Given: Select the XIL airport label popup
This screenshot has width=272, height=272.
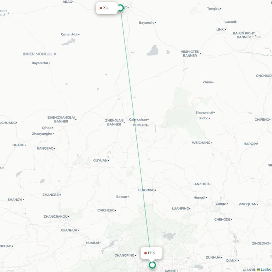Looking at the screenshot, I should 107,8.
